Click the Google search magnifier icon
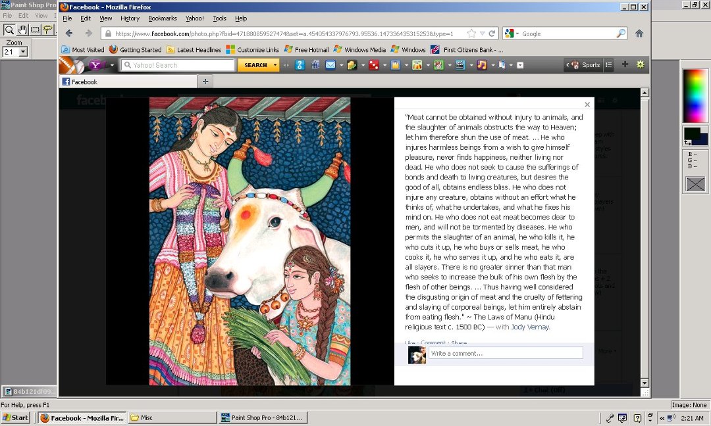The image size is (711, 426). pyautogui.click(x=621, y=34)
